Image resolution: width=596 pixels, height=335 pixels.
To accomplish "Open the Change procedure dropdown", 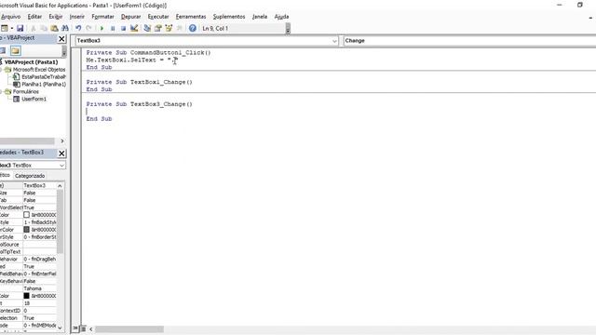I will click(469, 41).
